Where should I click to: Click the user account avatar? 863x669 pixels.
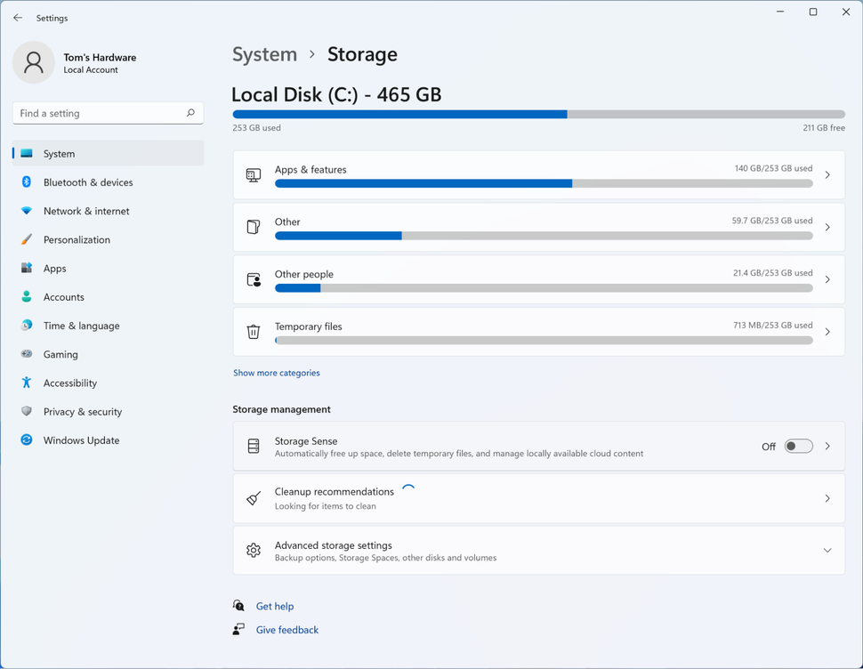pos(33,62)
